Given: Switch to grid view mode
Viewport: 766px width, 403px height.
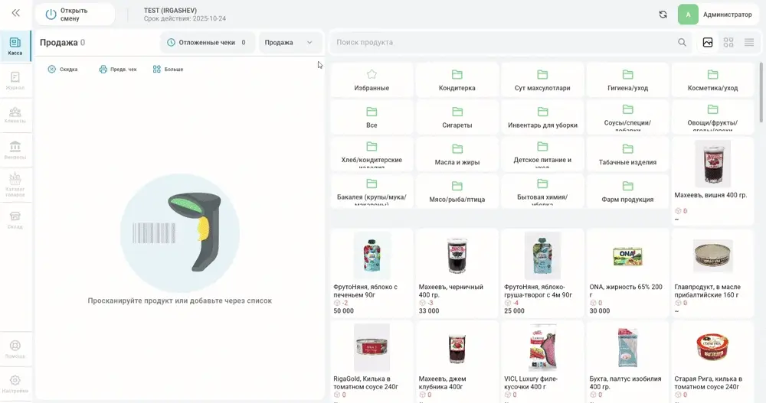Looking at the screenshot, I should coord(728,43).
